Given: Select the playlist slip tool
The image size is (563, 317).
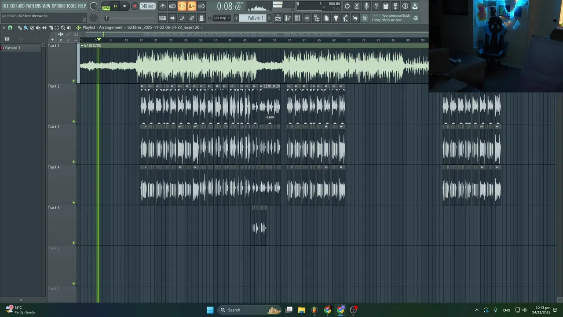Looking at the screenshot, I should click(x=44, y=28).
